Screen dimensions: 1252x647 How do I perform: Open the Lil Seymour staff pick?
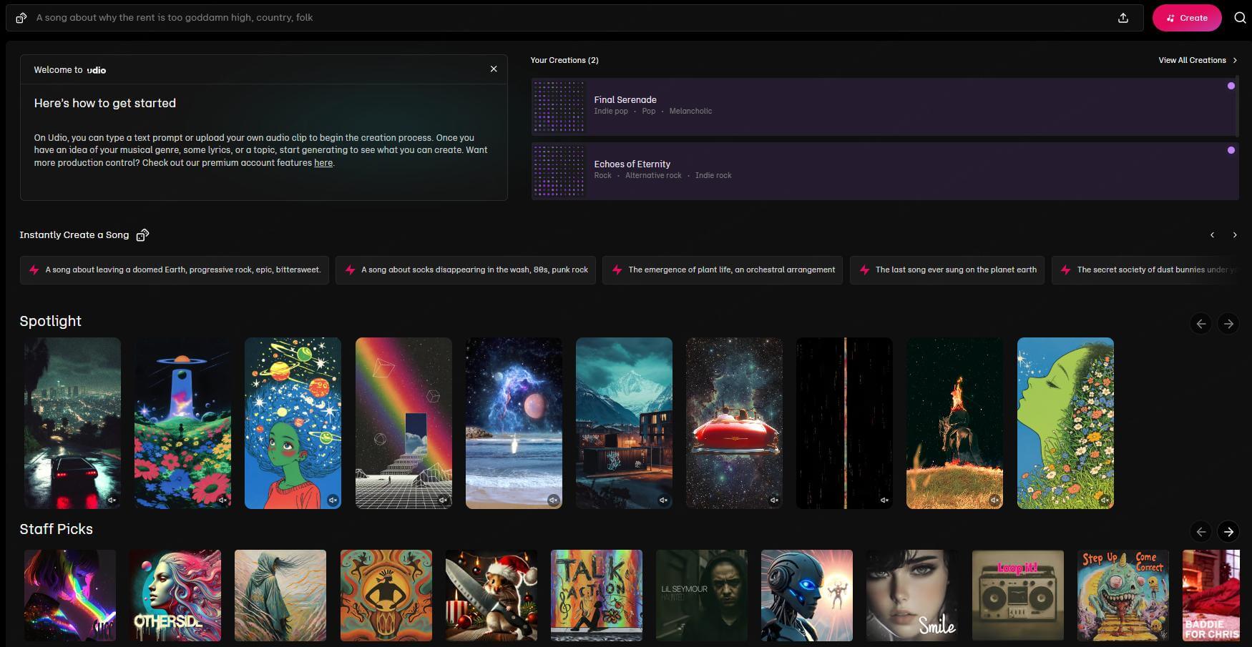pos(702,596)
